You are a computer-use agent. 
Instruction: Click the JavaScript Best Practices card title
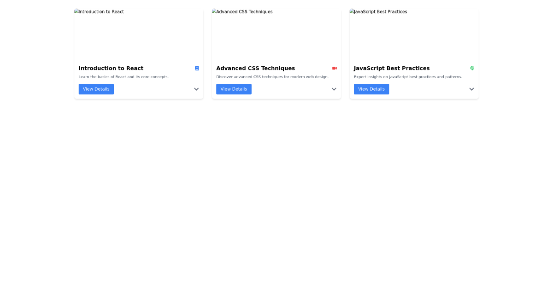pyautogui.click(x=391, y=68)
